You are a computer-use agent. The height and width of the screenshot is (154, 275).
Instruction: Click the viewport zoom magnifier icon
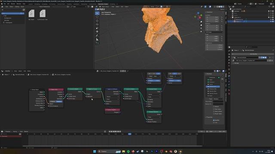[201, 22]
